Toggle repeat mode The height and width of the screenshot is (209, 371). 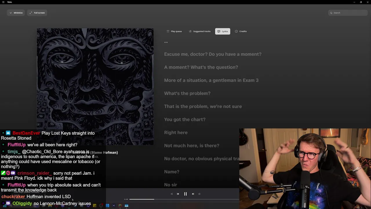click(199, 194)
